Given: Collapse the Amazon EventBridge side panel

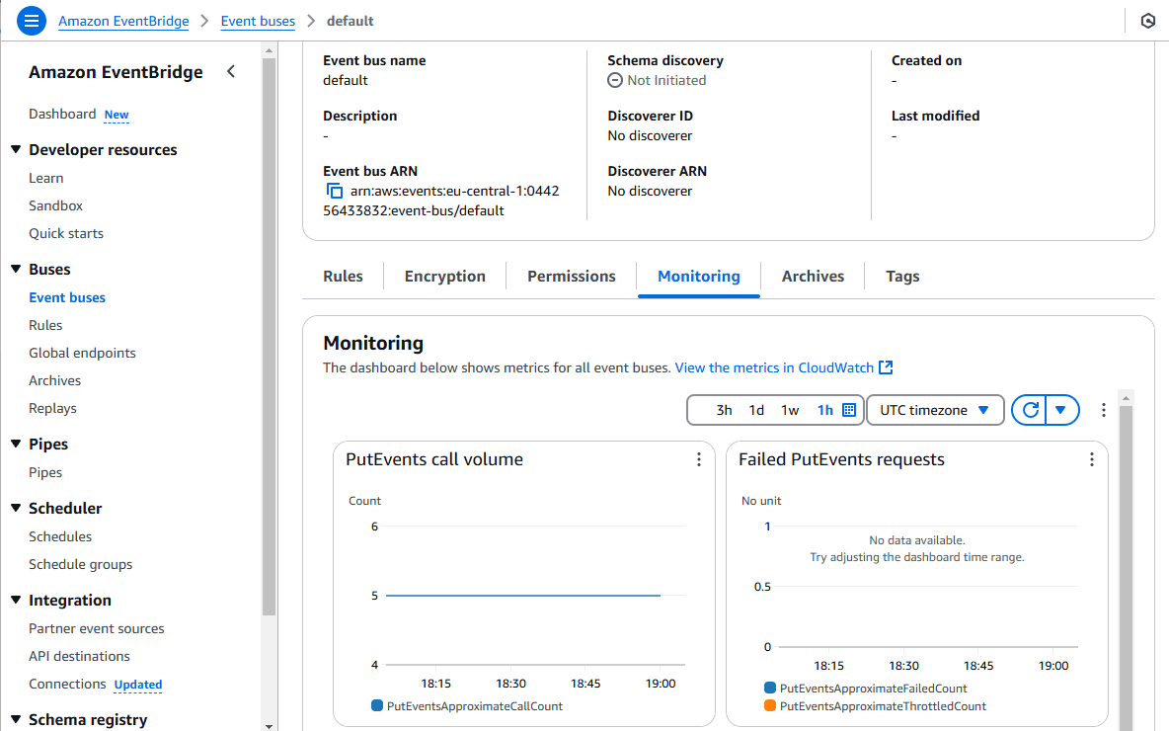Looking at the screenshot, I should 231,71.
